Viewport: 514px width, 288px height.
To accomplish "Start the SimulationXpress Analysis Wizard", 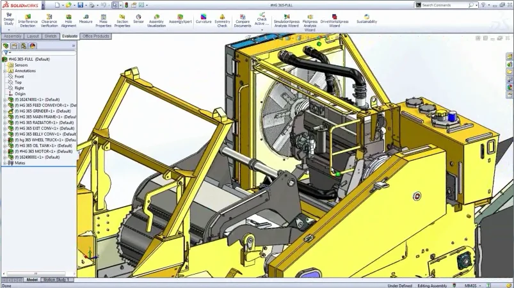I will click(286, 19).
